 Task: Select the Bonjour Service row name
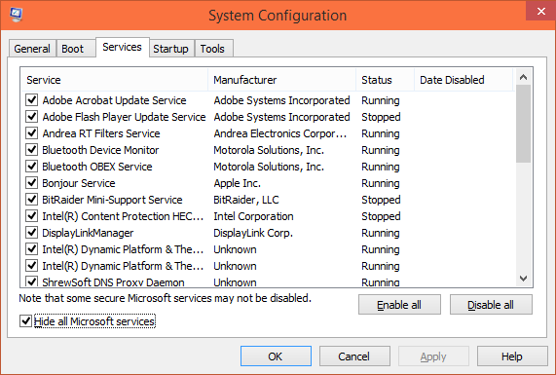coord(79,183)
